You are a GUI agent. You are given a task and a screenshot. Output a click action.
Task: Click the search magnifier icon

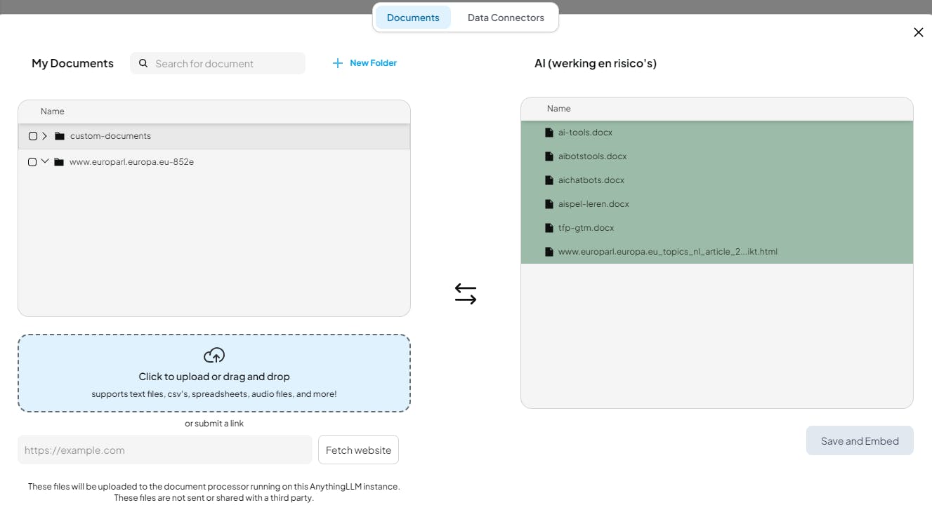pos(143,63)
